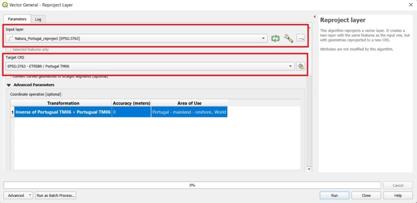Click the Accuracy value 0 cell
Screen dimensions: 417x203
click(x=132, y=112)
